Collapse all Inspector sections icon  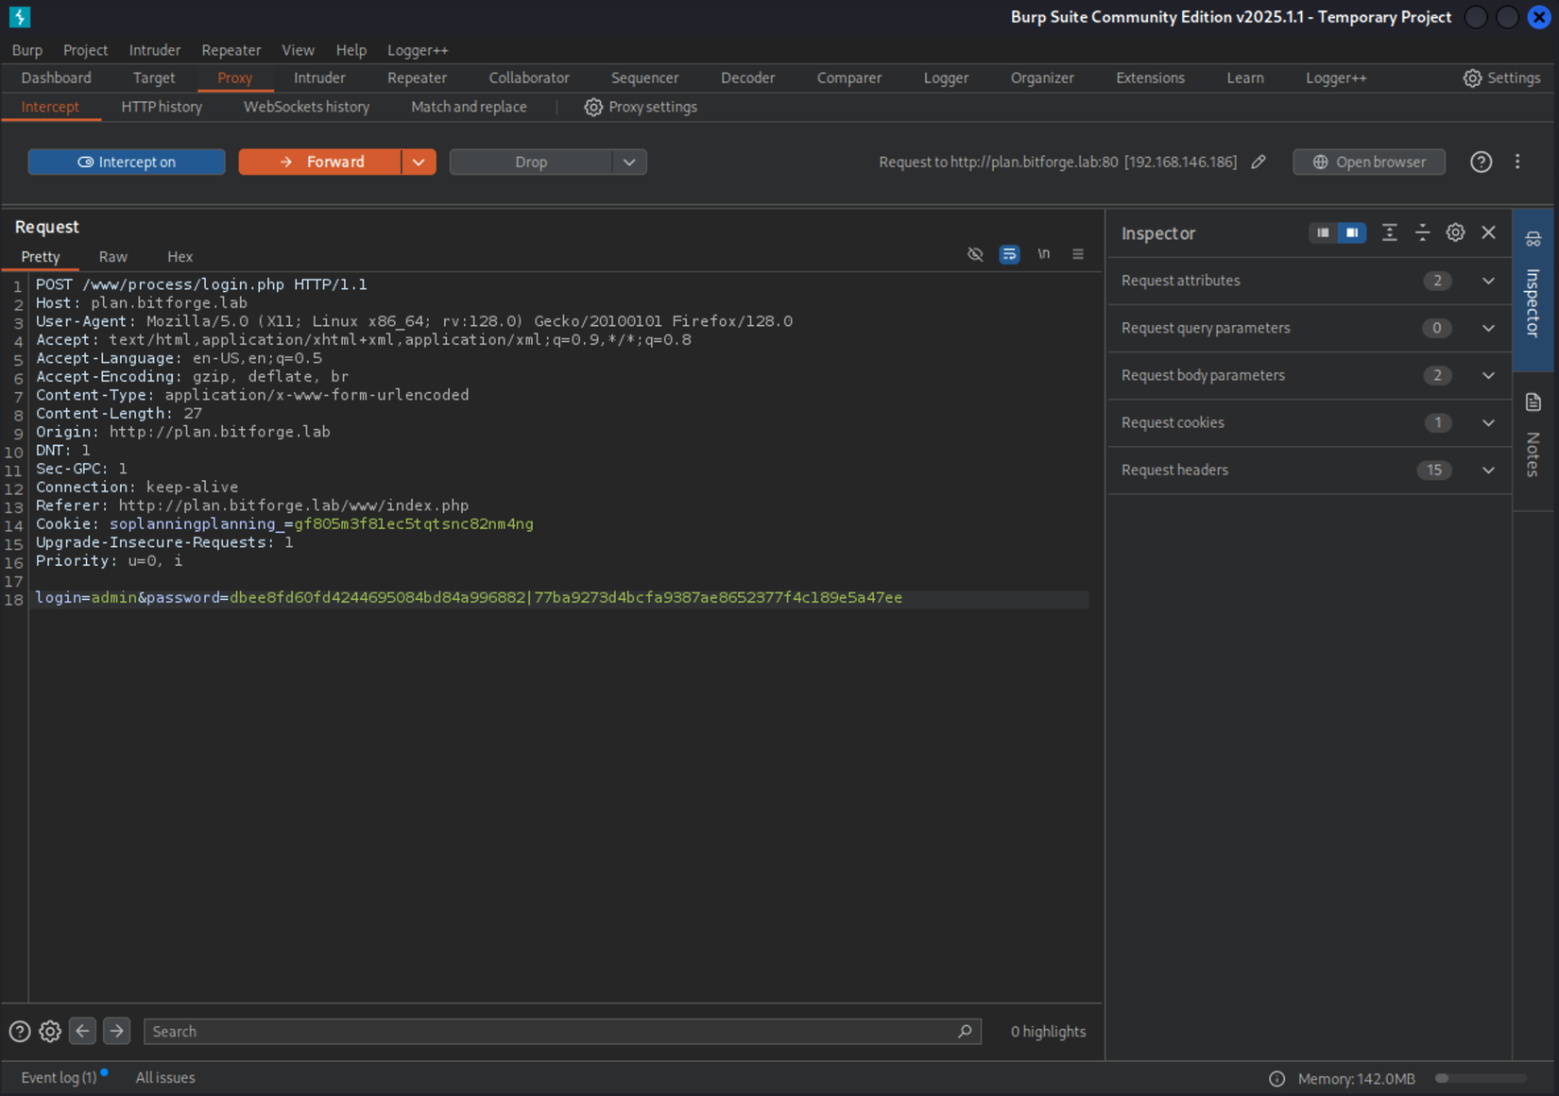coord(1422,232)
